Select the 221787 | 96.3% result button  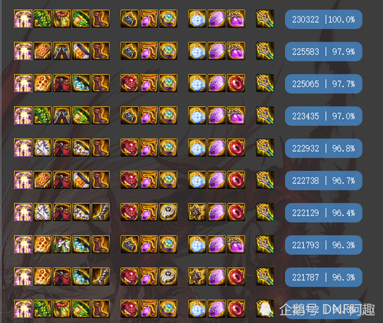323,277
